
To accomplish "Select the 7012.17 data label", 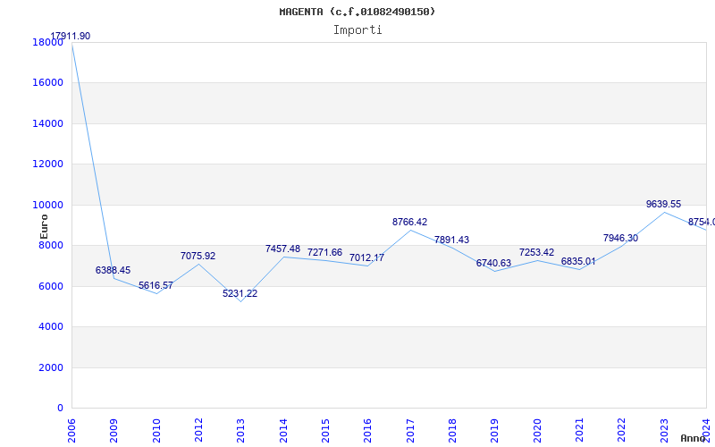I will tap(366, 257).
